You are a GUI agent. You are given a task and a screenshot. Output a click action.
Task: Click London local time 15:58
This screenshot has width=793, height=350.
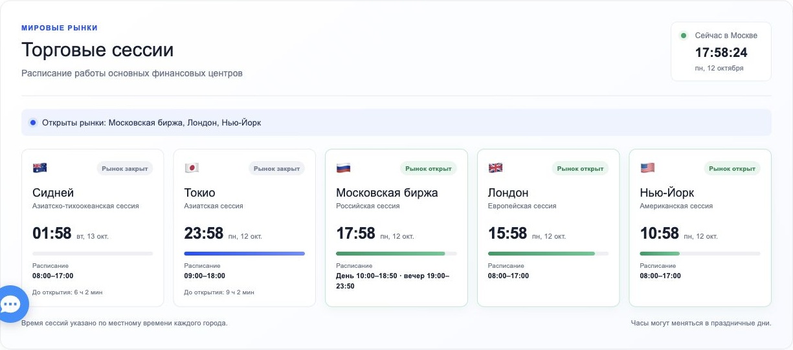tap(508, 234)
